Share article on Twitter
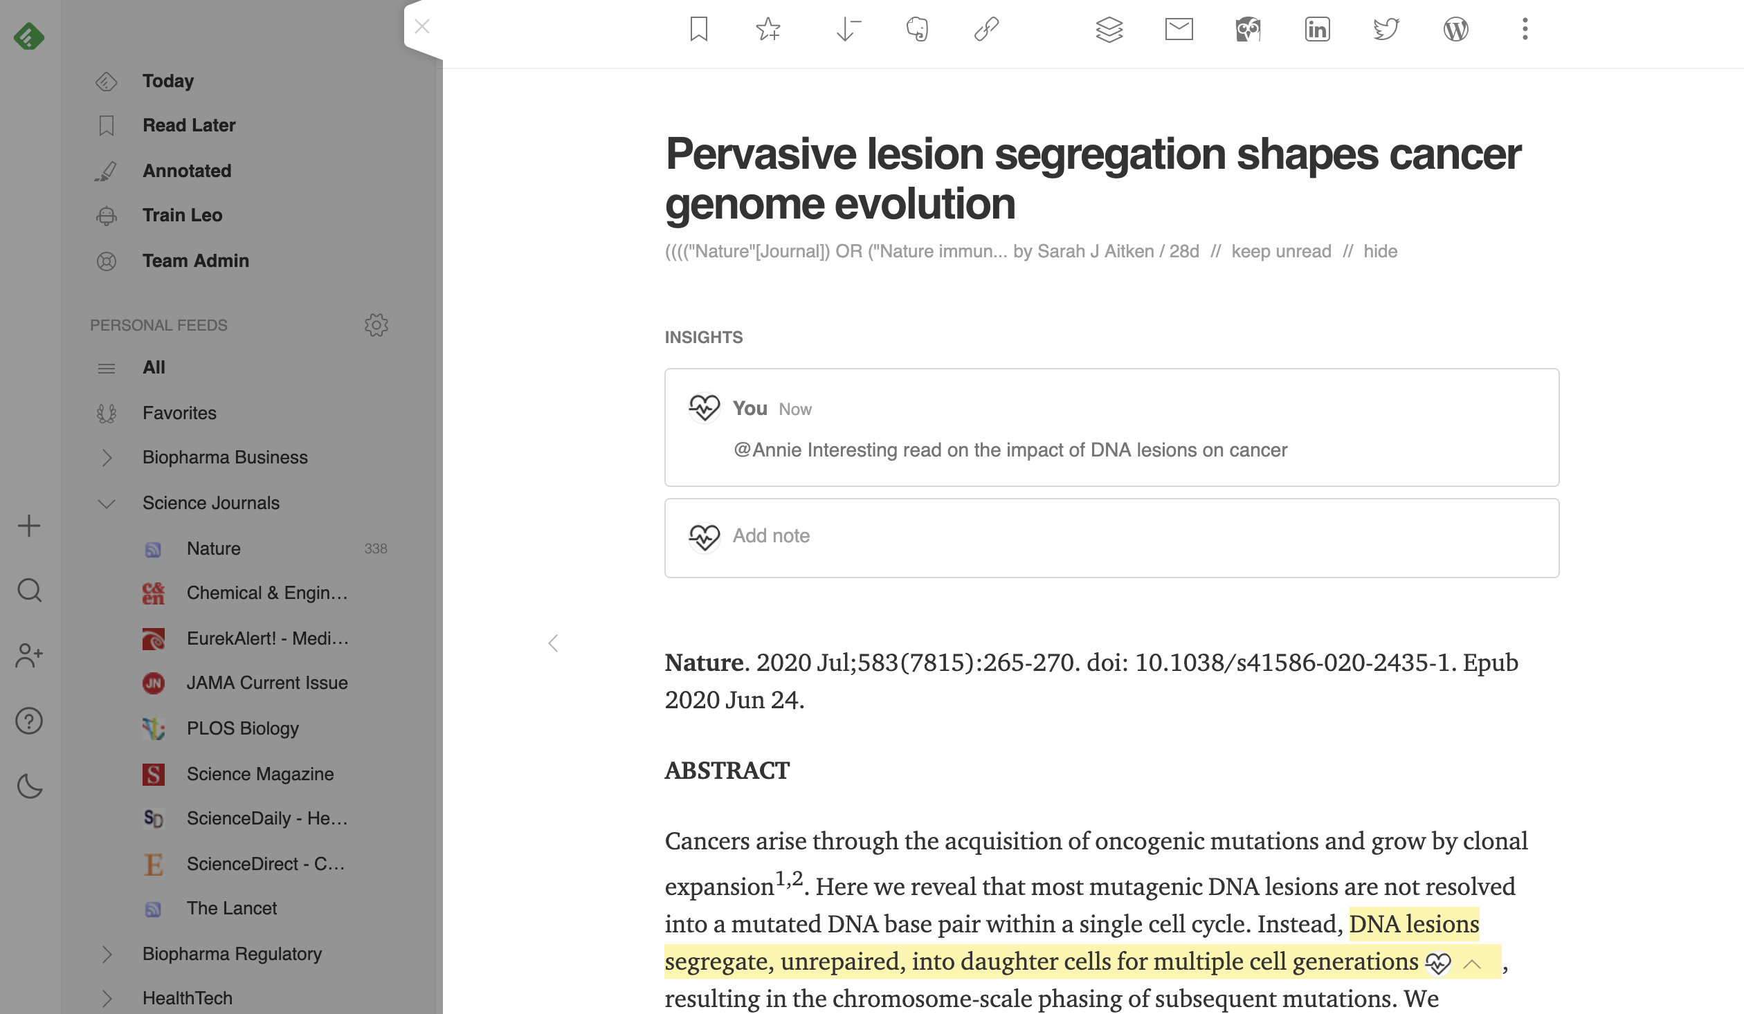 (x=1386, y=29)
